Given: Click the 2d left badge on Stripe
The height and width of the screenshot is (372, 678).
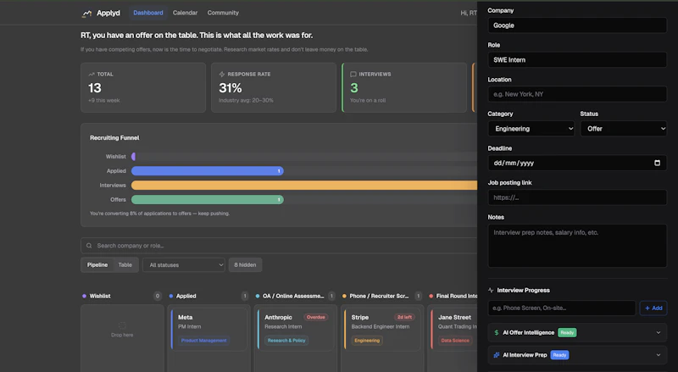Looking at the screenshot, I should [404, 317].
